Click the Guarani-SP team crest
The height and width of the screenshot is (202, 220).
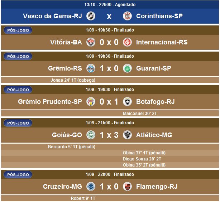tap(127, 68)
